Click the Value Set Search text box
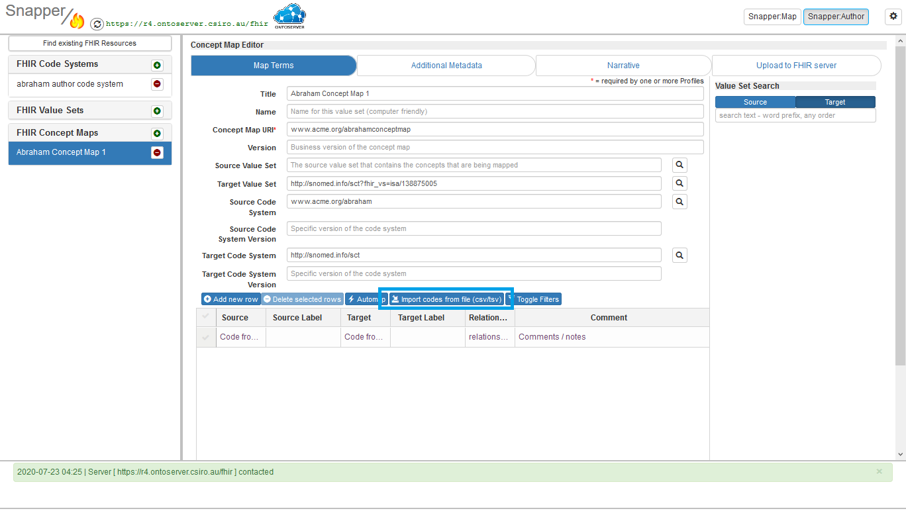The height and width of the screenshot is (521, 906). 795,115
